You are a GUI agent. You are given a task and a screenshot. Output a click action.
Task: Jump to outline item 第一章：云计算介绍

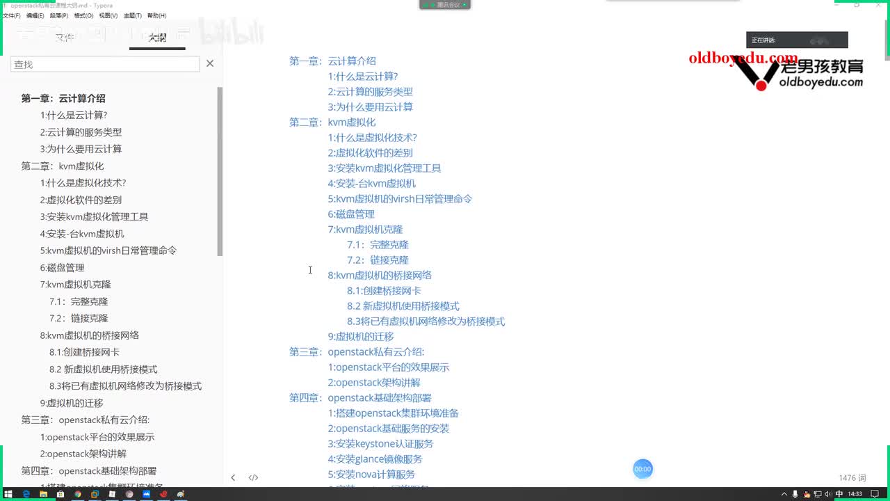coord(63,98)
